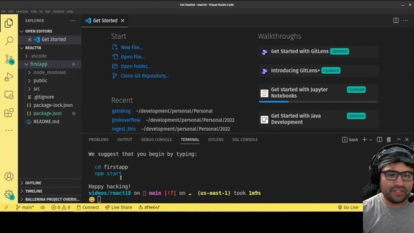The width and height of the screenshot is (414, 233).
Task: Switch to the GitLens panel tab
Action: click(215, 140)
